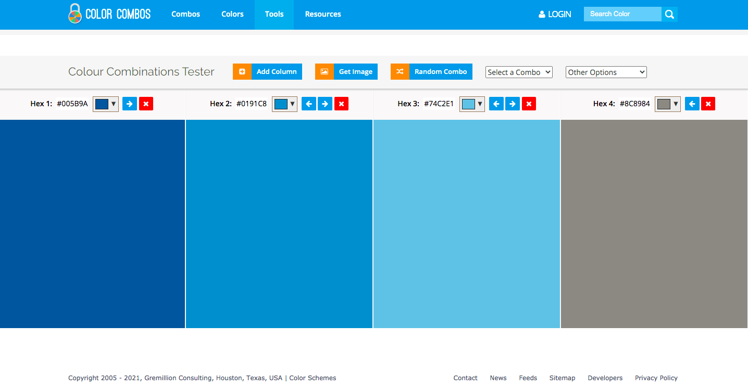Viewport: 748px width, 388px height.
Task: Click the image icon beside Get Image
Action: coord(325,72)
